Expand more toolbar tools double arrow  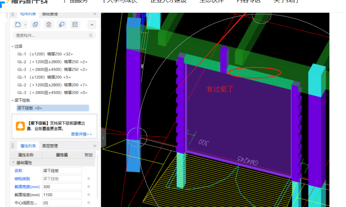92,25
